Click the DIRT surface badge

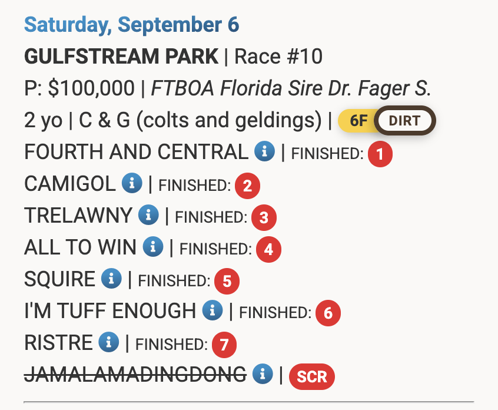405,121
